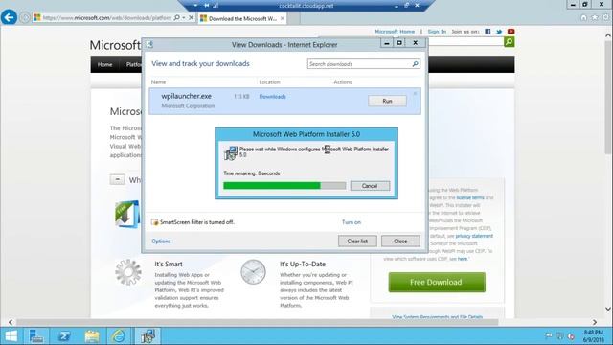Click the browser Back arrow button
Viewport: 613px width, 345px height.
click(9, 17)
